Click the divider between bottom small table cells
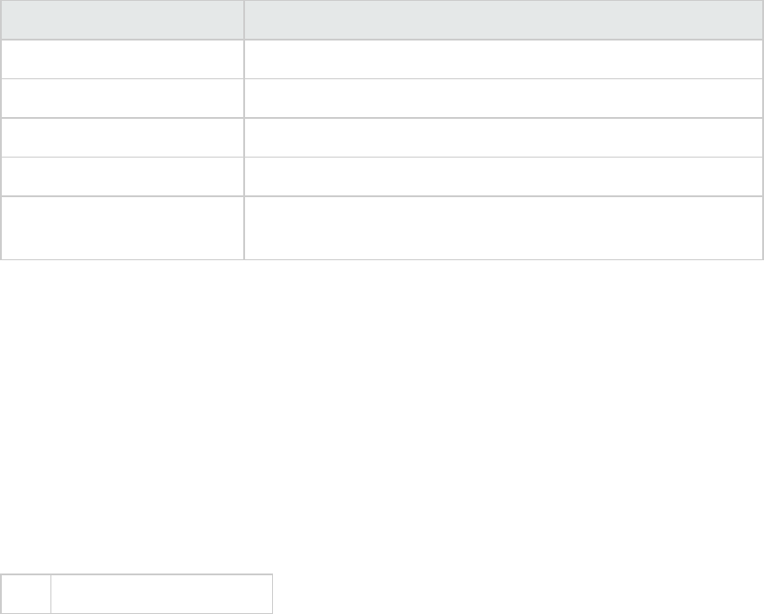Screen dimensions: 764x614 pos(50,594)
